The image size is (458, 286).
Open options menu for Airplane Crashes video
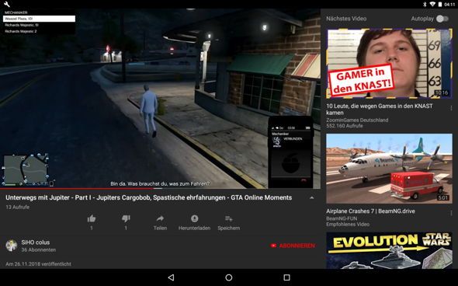451,213
